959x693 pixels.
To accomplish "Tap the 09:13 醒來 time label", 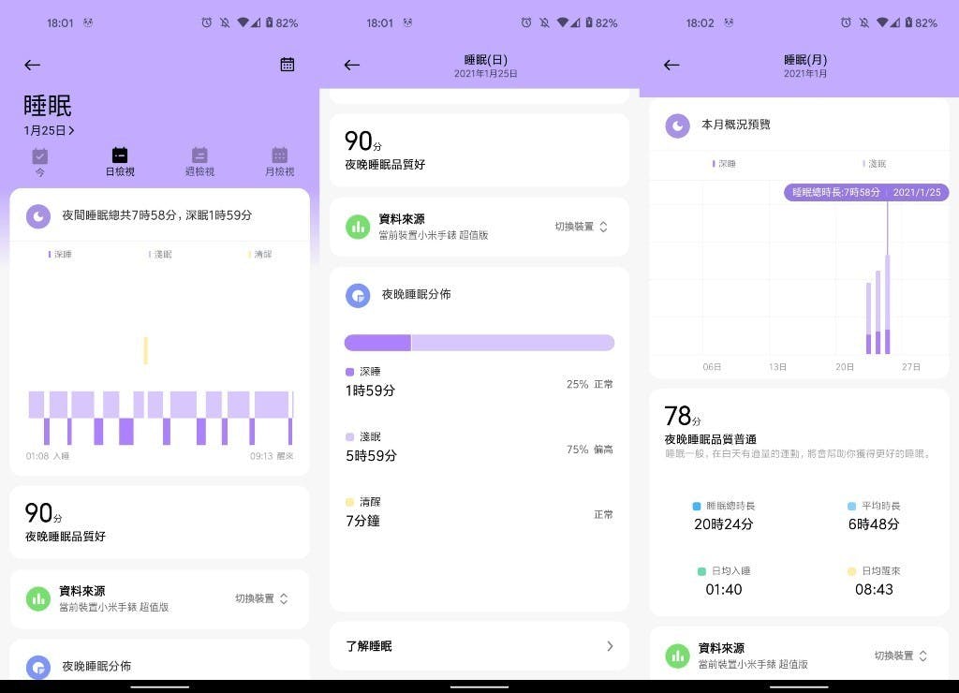I will pos(272,456).
